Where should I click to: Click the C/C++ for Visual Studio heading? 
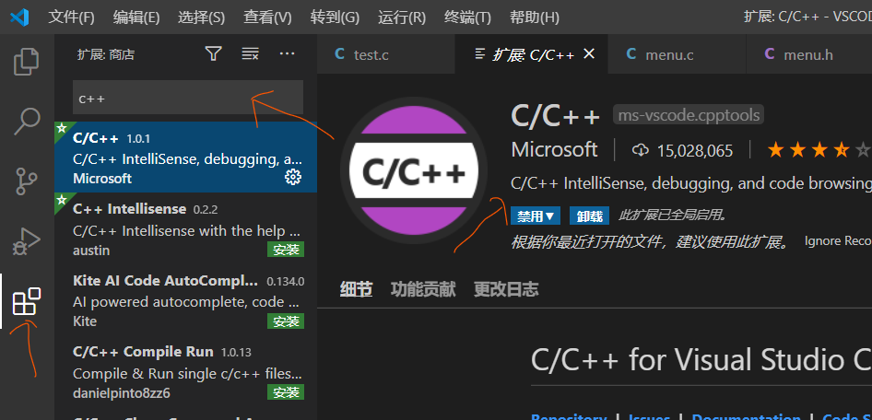[x=701, y=359]
